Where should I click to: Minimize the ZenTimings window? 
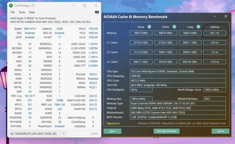coord(74,6)
